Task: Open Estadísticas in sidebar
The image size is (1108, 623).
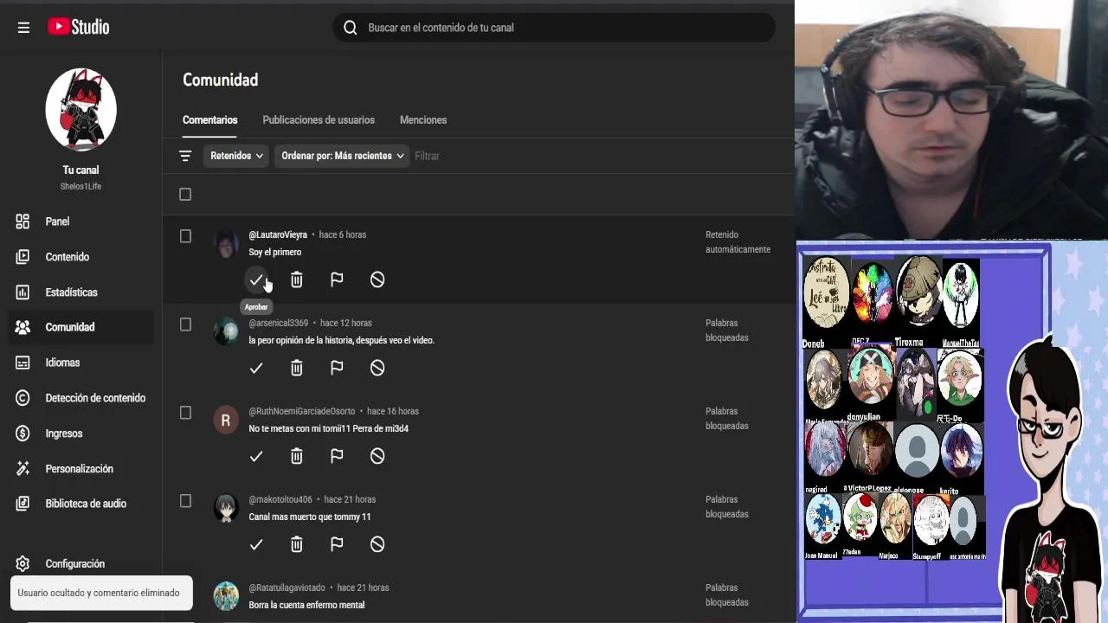Action: (81, 292)
